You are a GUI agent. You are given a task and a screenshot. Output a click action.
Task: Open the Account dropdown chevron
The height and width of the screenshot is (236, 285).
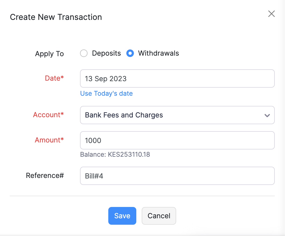click(267, 115)
